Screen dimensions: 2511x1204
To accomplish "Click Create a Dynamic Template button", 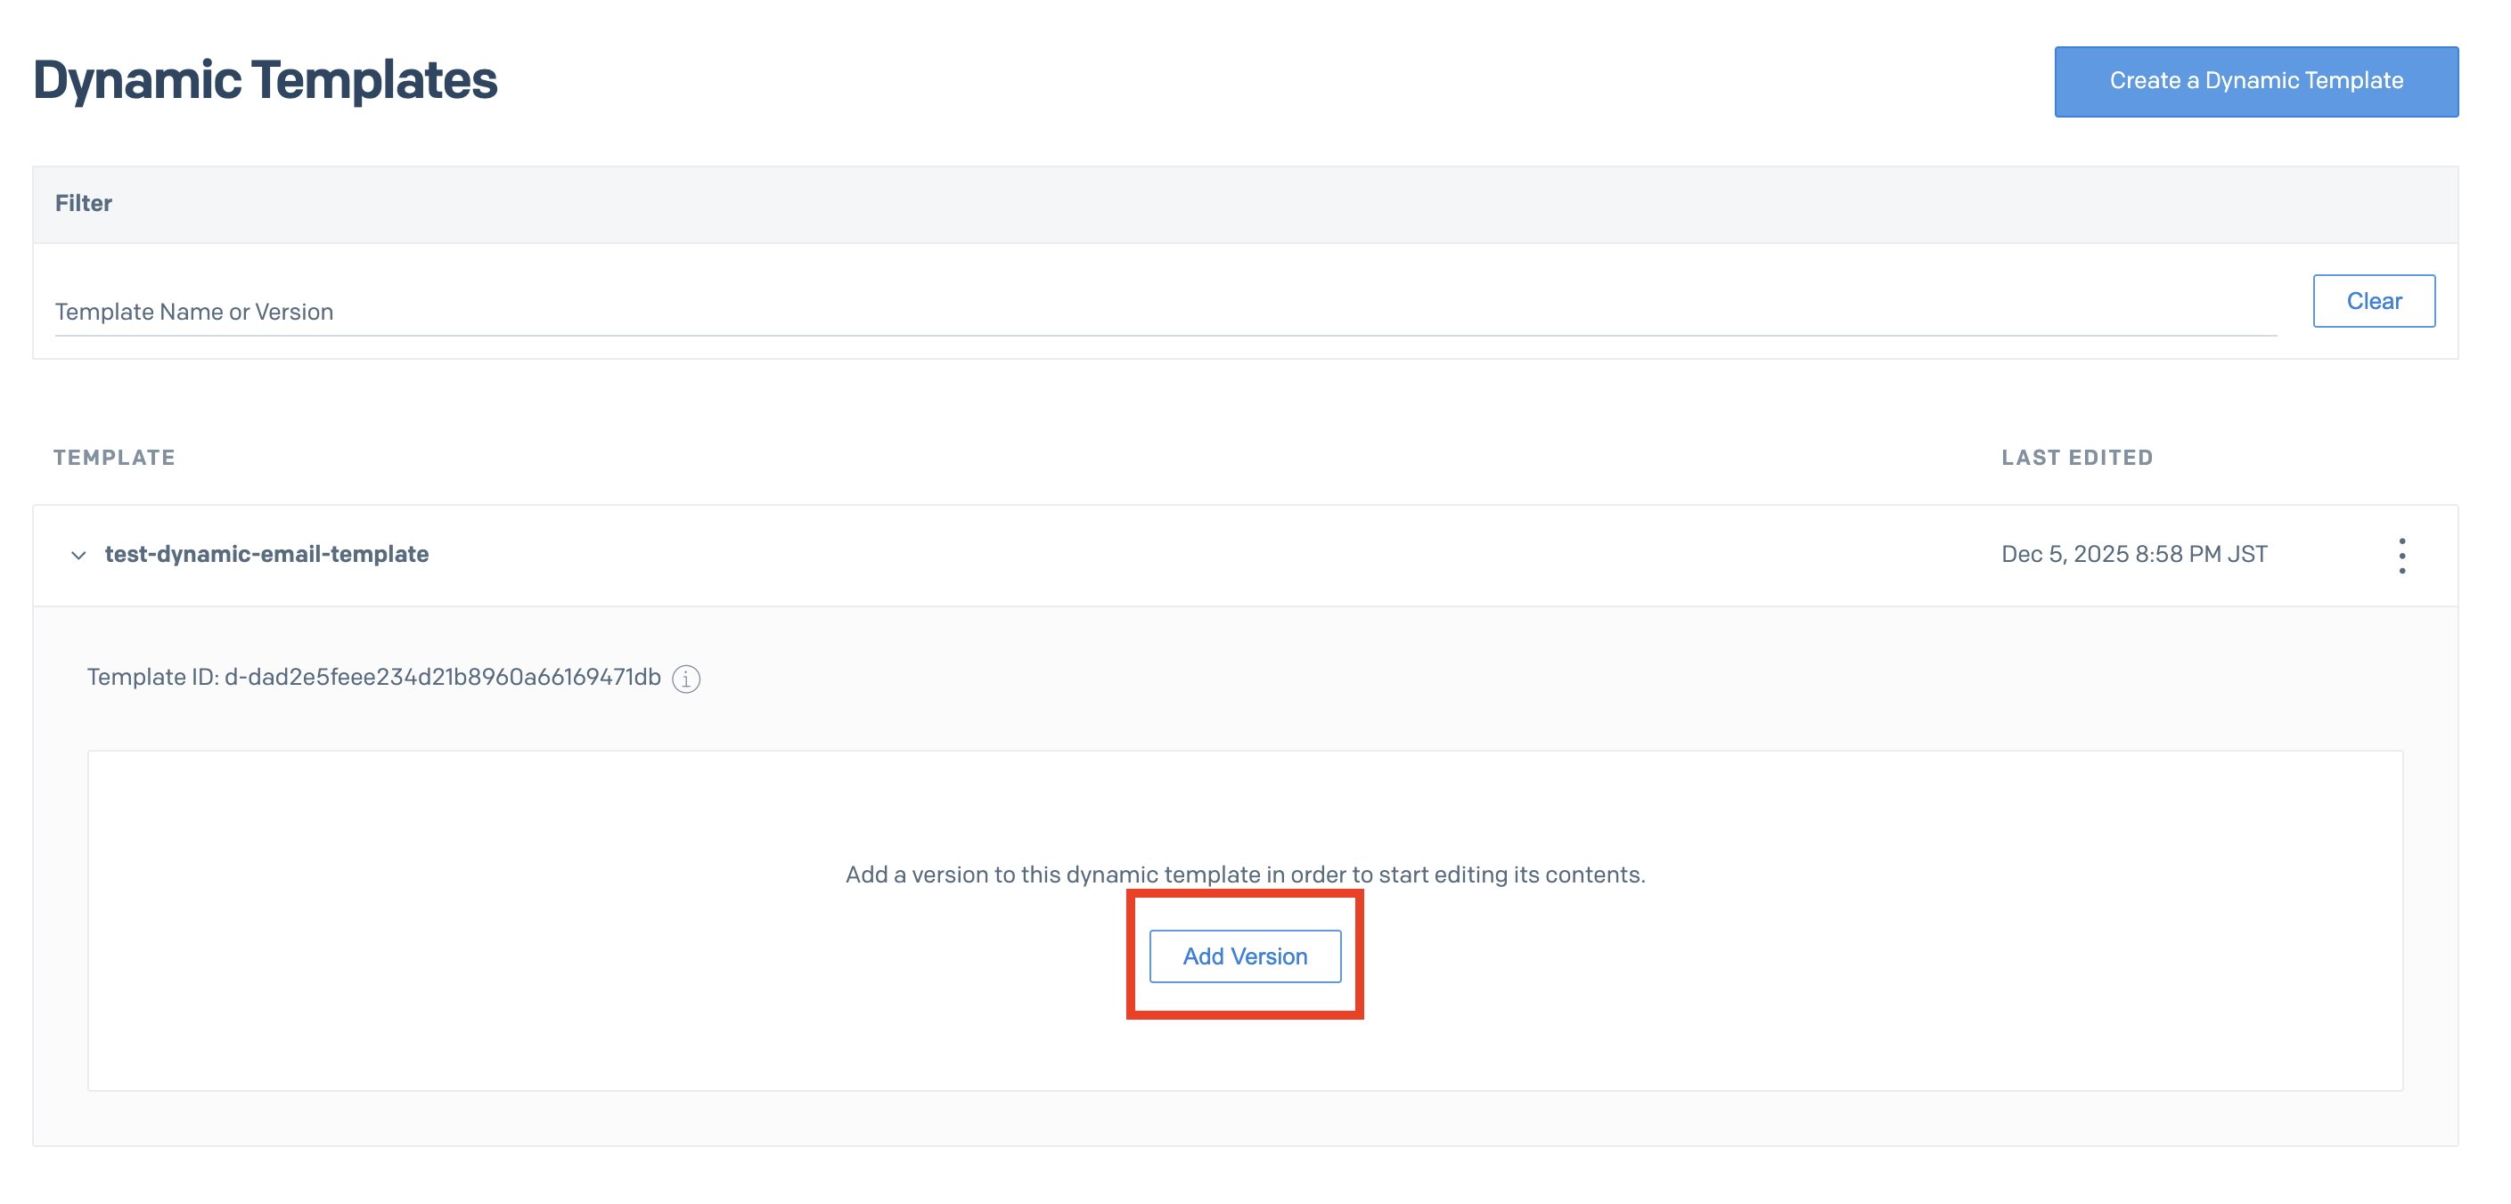I will [x=2255, y=81].
